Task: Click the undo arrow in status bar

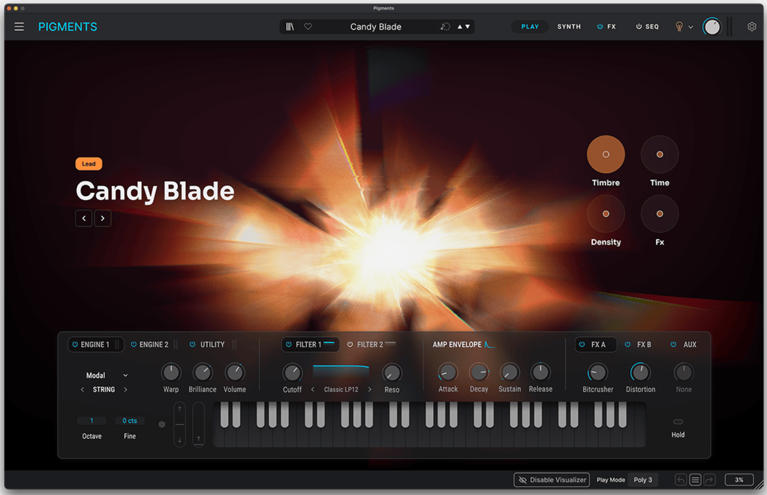Action: [680, 480]
